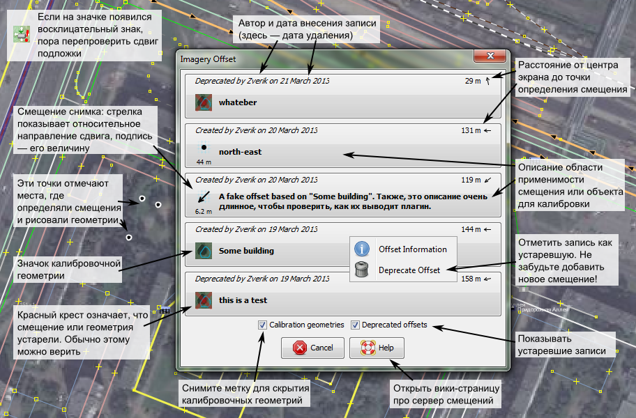Image resolution: width=636 pixels, height=418 pixels.
Task: Click calibration geometry icon beside "Some building"
Action: pos(203,251)
